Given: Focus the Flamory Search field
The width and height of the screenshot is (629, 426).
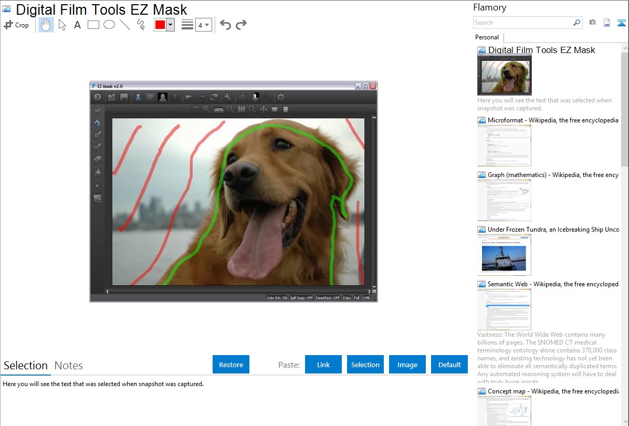Looking at the screenshot, I should 523,23.
